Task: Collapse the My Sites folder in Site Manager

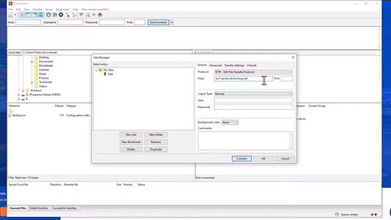Action: [97, 70]
